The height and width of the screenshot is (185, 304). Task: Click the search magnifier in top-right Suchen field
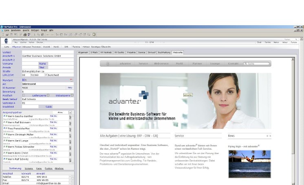tap(296, 39)
